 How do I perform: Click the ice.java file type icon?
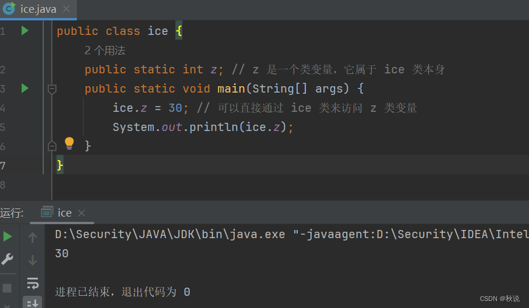point(9,8)
